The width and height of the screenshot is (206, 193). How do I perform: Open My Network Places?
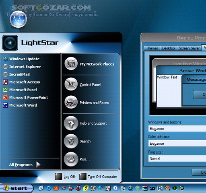tap(89, 64)
